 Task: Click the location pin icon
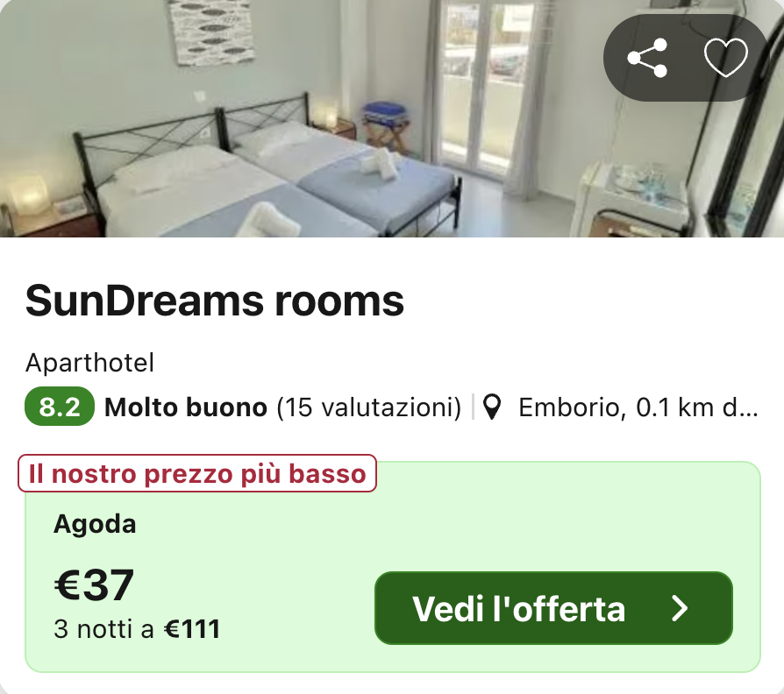pyautogui.click(x=492, y=407)
